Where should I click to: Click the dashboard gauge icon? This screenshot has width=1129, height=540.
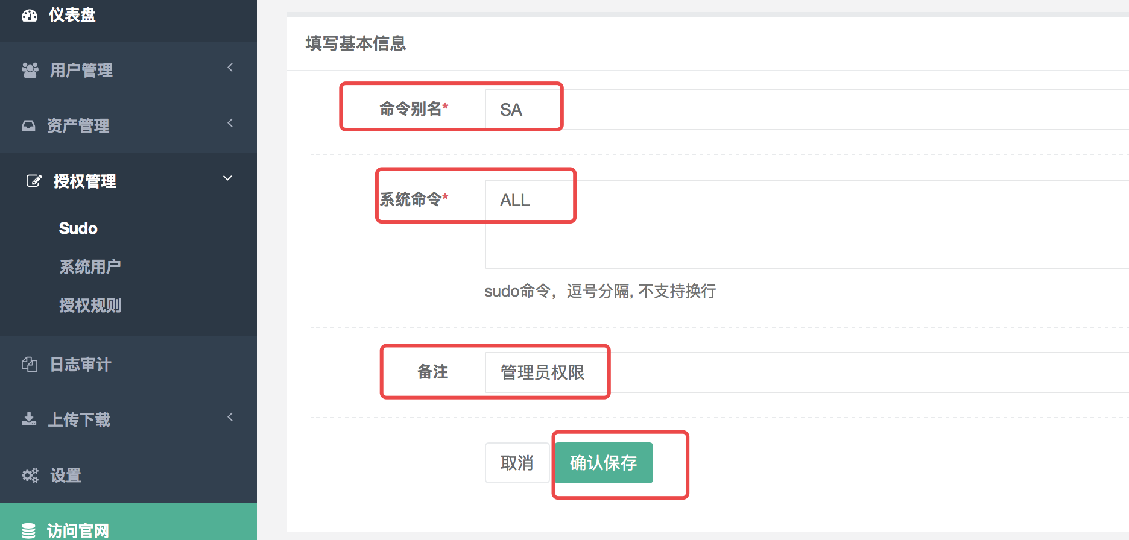30,16
